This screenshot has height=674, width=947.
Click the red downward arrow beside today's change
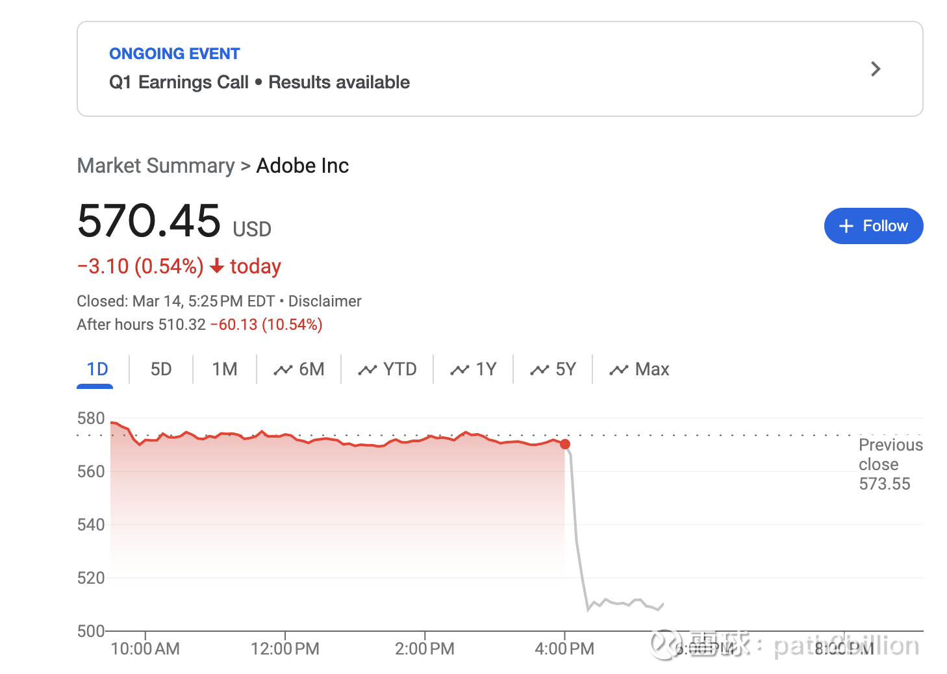click(217, 266)
